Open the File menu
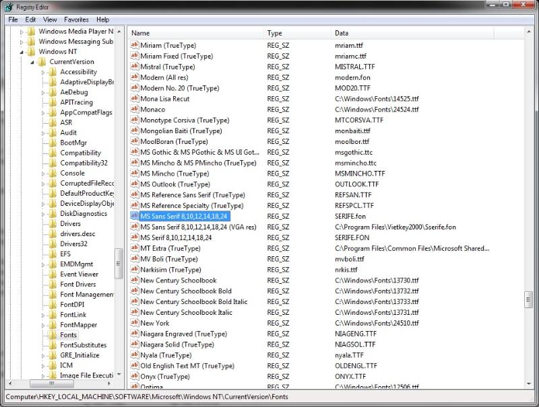The width and height of the screenshot is (539, 407). tap(13, 20)
